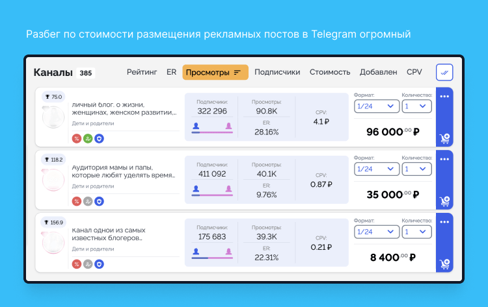Open Формат dropdown for 8 400 ₽ channel

[377, 232]
